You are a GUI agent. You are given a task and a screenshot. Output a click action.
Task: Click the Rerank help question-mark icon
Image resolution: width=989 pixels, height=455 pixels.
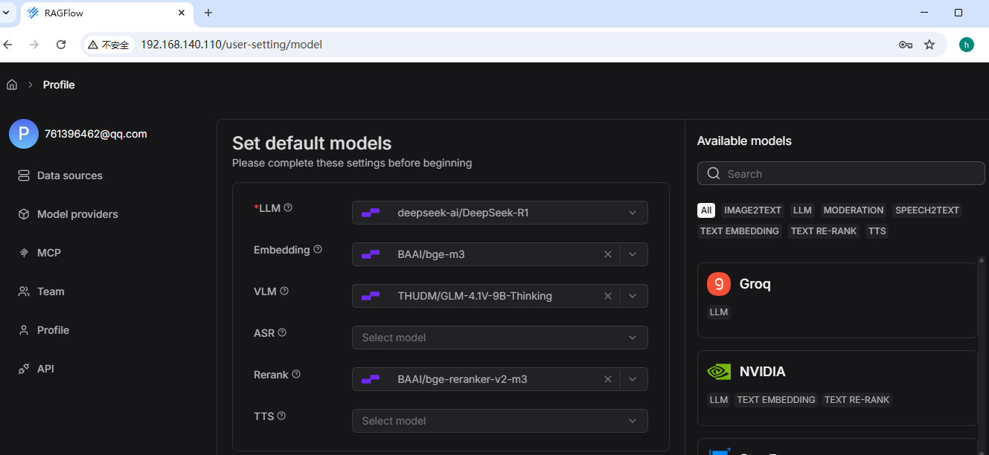[x=296, y=374]
